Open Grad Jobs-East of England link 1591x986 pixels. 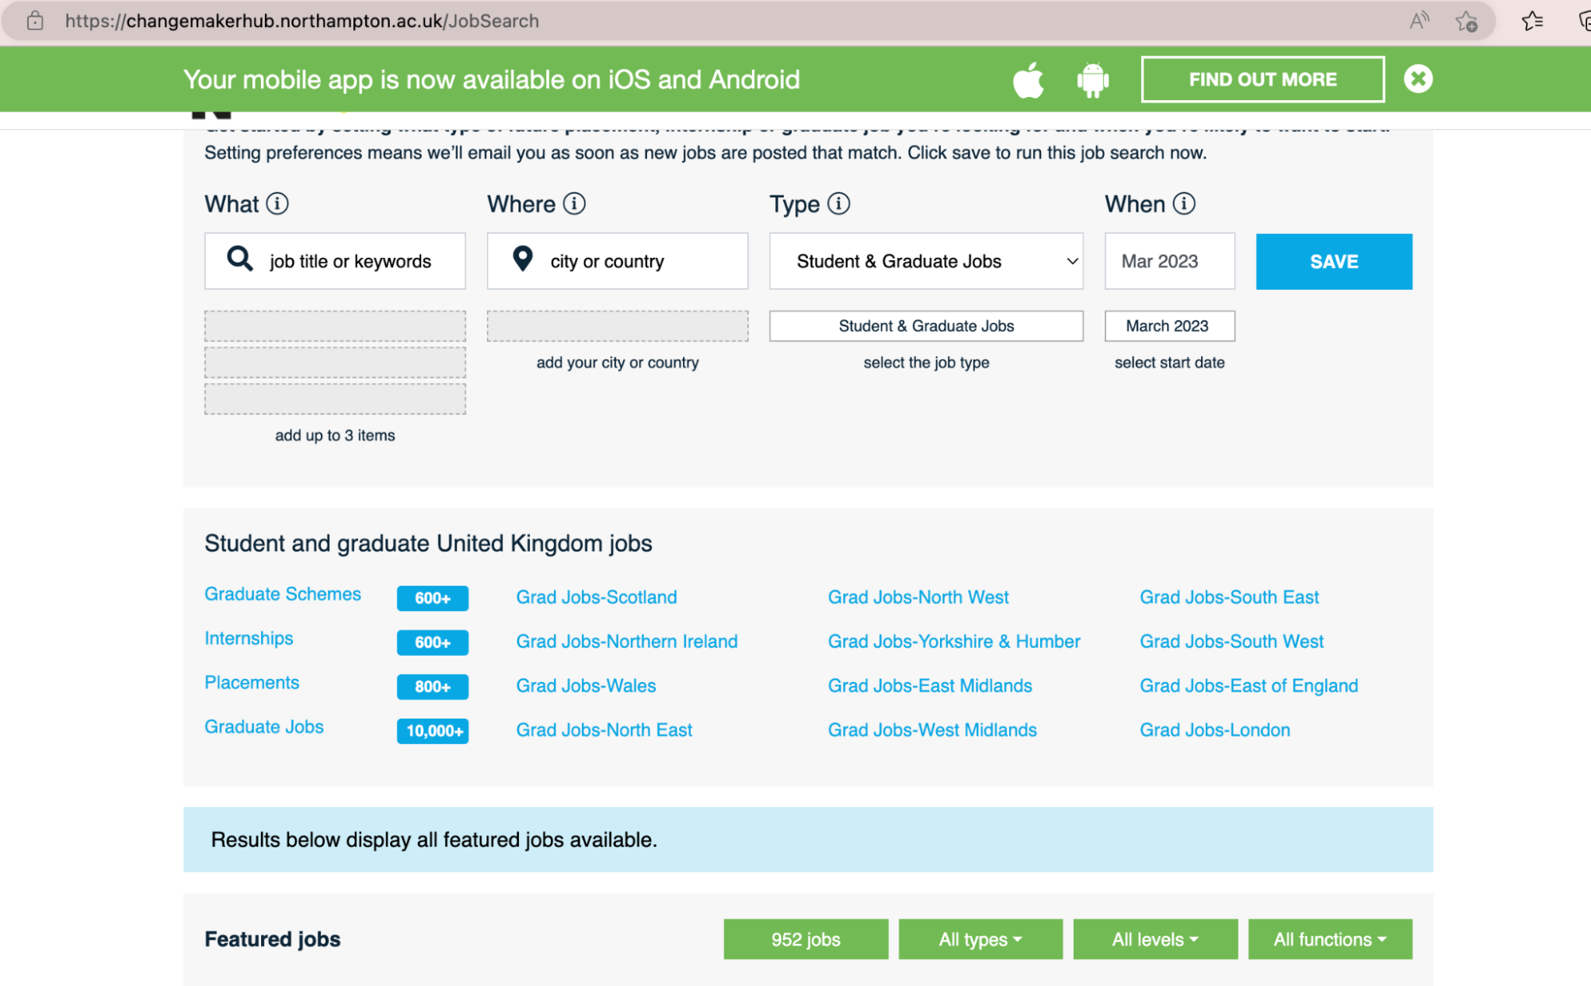pos(1249,685)
